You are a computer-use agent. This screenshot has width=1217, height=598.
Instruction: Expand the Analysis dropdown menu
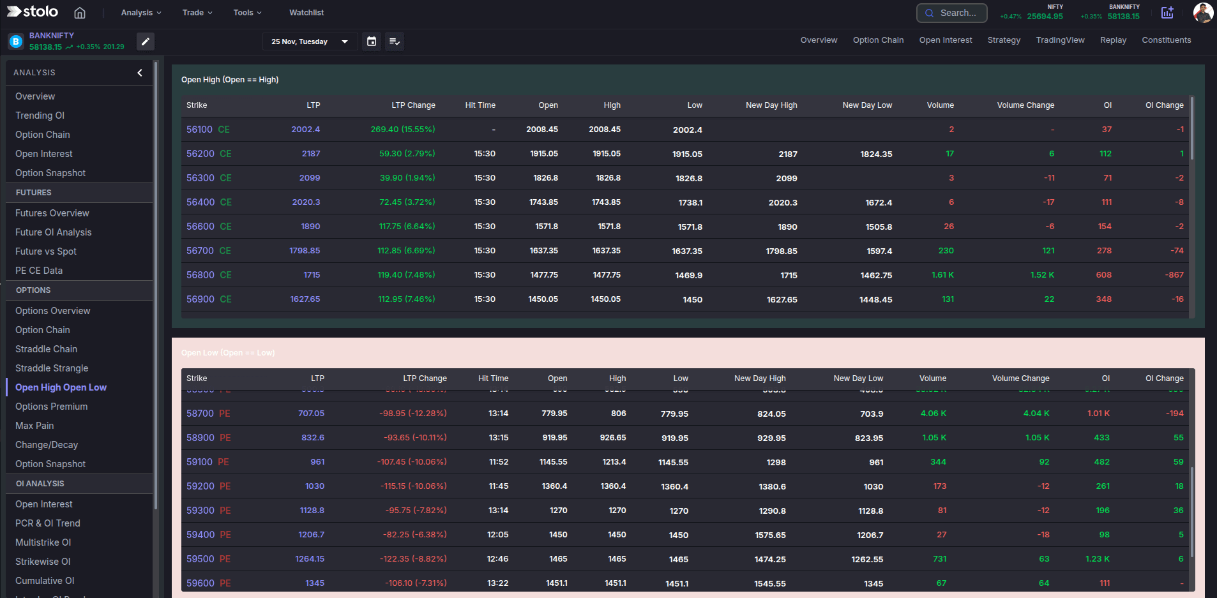point(141,13)
